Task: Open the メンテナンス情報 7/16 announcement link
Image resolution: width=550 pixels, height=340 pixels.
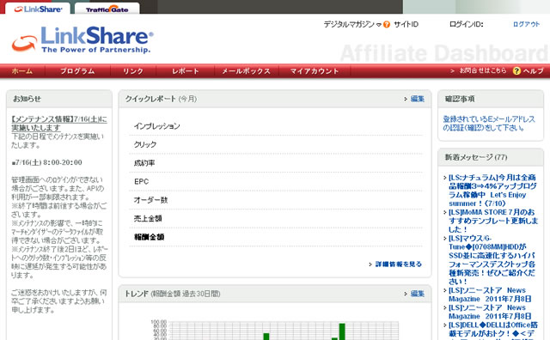Action: pos(59,124)
